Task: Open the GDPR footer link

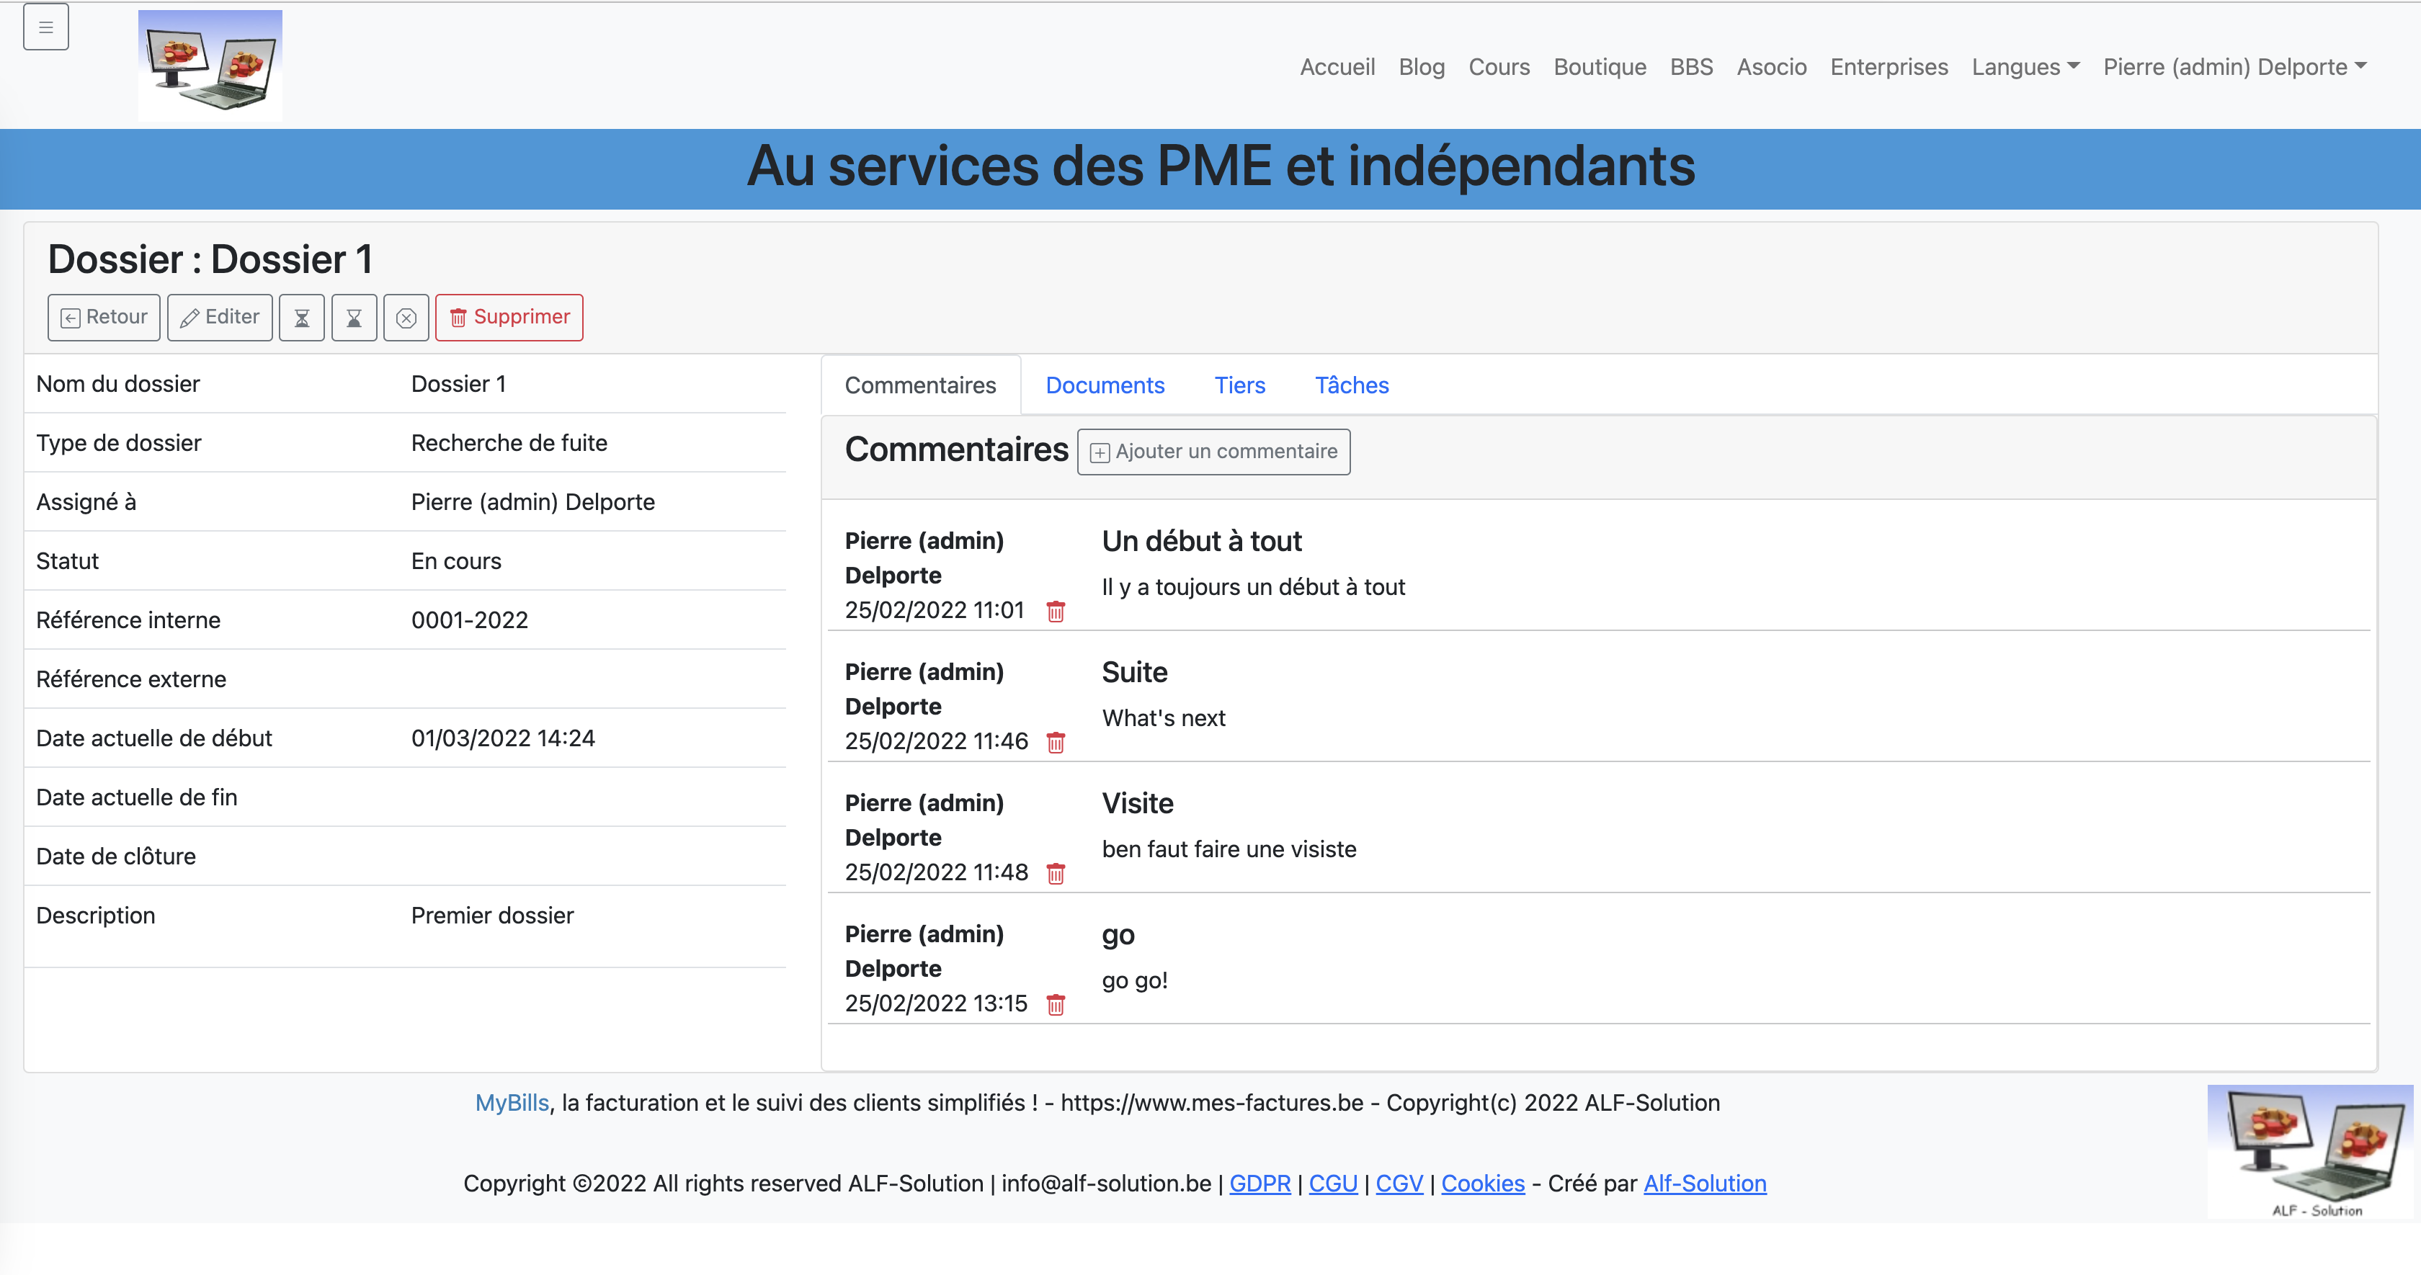Action: (x=1259, y=1183)
